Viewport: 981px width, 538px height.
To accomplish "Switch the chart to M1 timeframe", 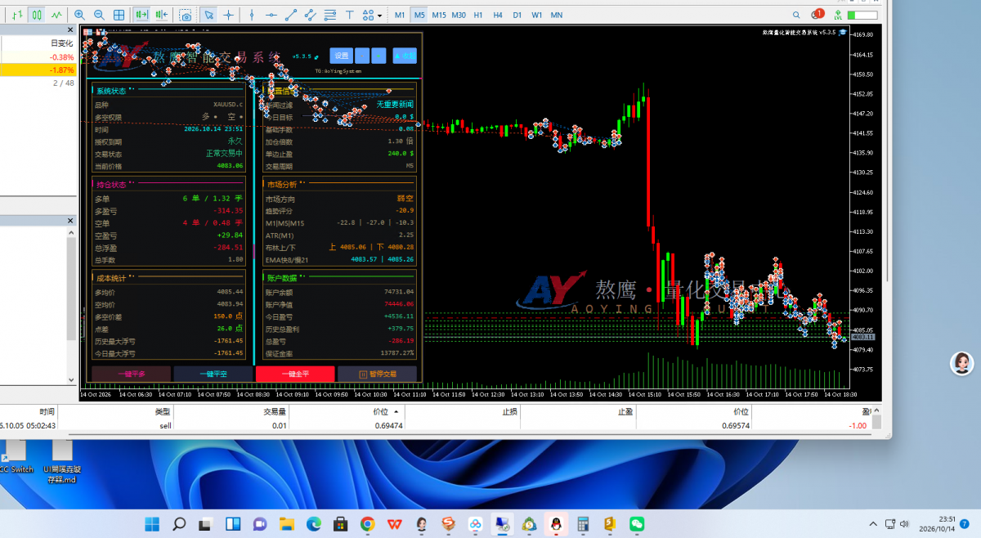I will point(399,15).
